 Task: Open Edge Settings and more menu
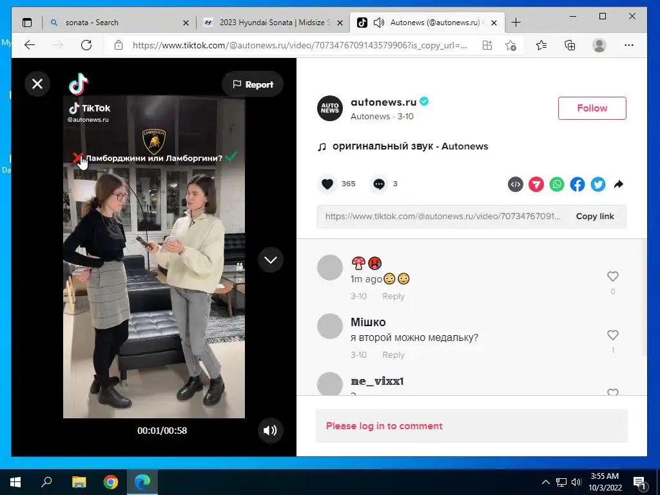click(x=629, y=45)
